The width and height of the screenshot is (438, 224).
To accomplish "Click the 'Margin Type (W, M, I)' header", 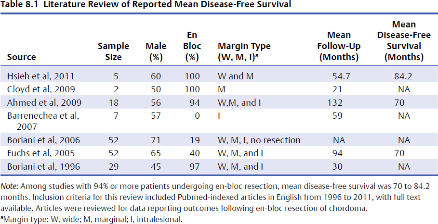I will [244, 51].
